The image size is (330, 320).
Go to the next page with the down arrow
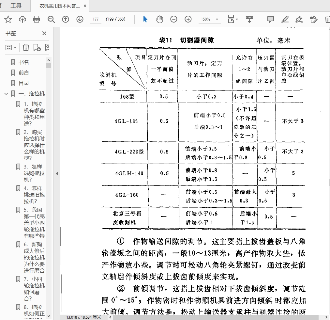[x=80, y=19]
